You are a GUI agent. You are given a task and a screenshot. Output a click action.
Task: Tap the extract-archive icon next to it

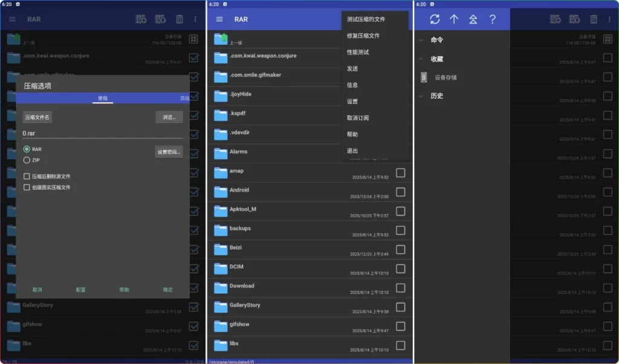[x=160, y=19]
